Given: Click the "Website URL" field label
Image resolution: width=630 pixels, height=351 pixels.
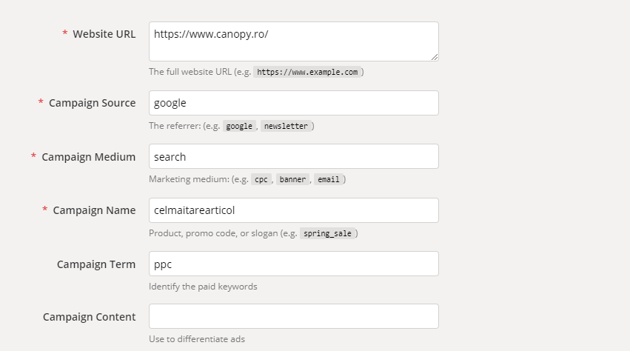Looking at the screenshot, I should [104, 34].
